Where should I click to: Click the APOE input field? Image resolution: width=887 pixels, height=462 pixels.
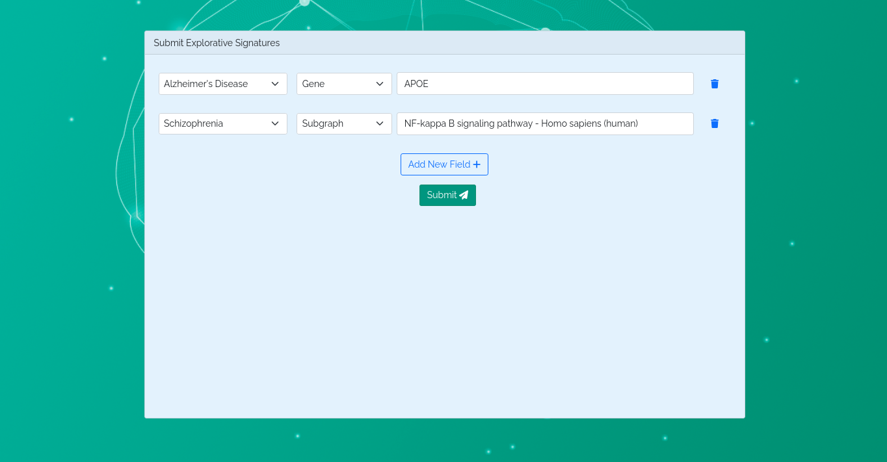coord(545,84)
